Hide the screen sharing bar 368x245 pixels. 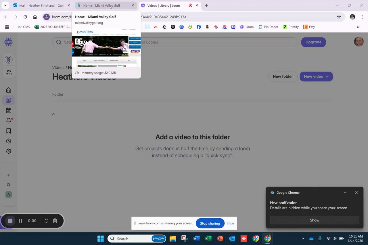(231, 223)
